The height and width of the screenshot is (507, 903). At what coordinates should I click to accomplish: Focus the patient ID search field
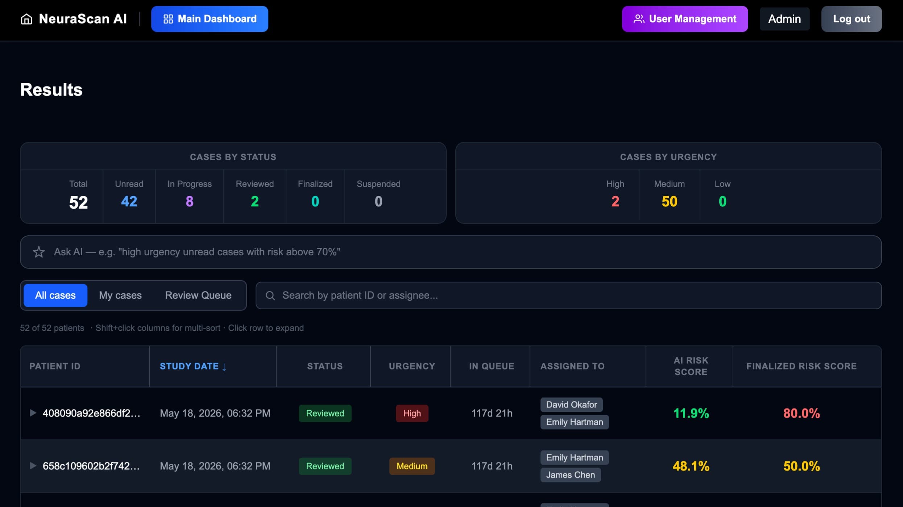click(x=568, y=296)
